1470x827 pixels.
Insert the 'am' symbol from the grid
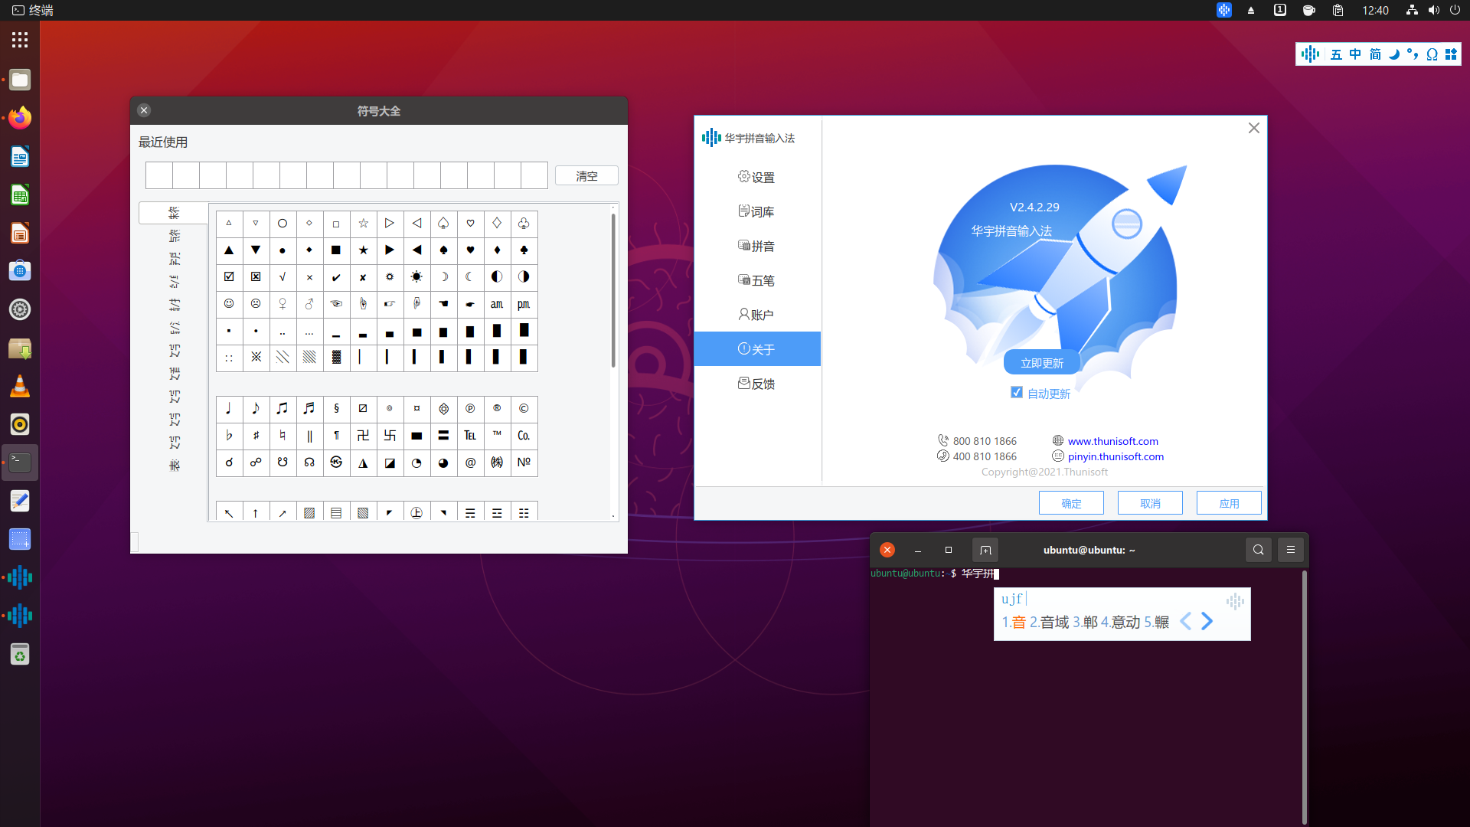[x=497, y=304]
